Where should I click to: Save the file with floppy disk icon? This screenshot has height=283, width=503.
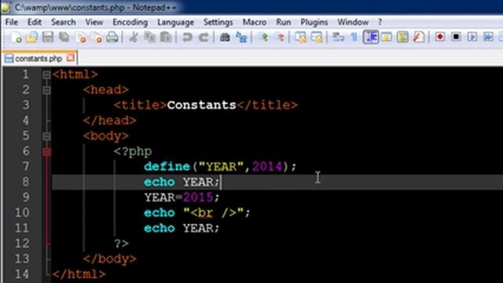click(x=48, y=37)
